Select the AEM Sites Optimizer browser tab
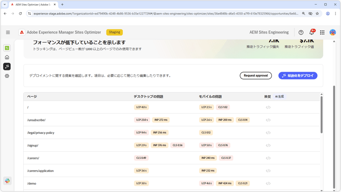This screenshot has width=341, height=192. [x=34, y=5]
